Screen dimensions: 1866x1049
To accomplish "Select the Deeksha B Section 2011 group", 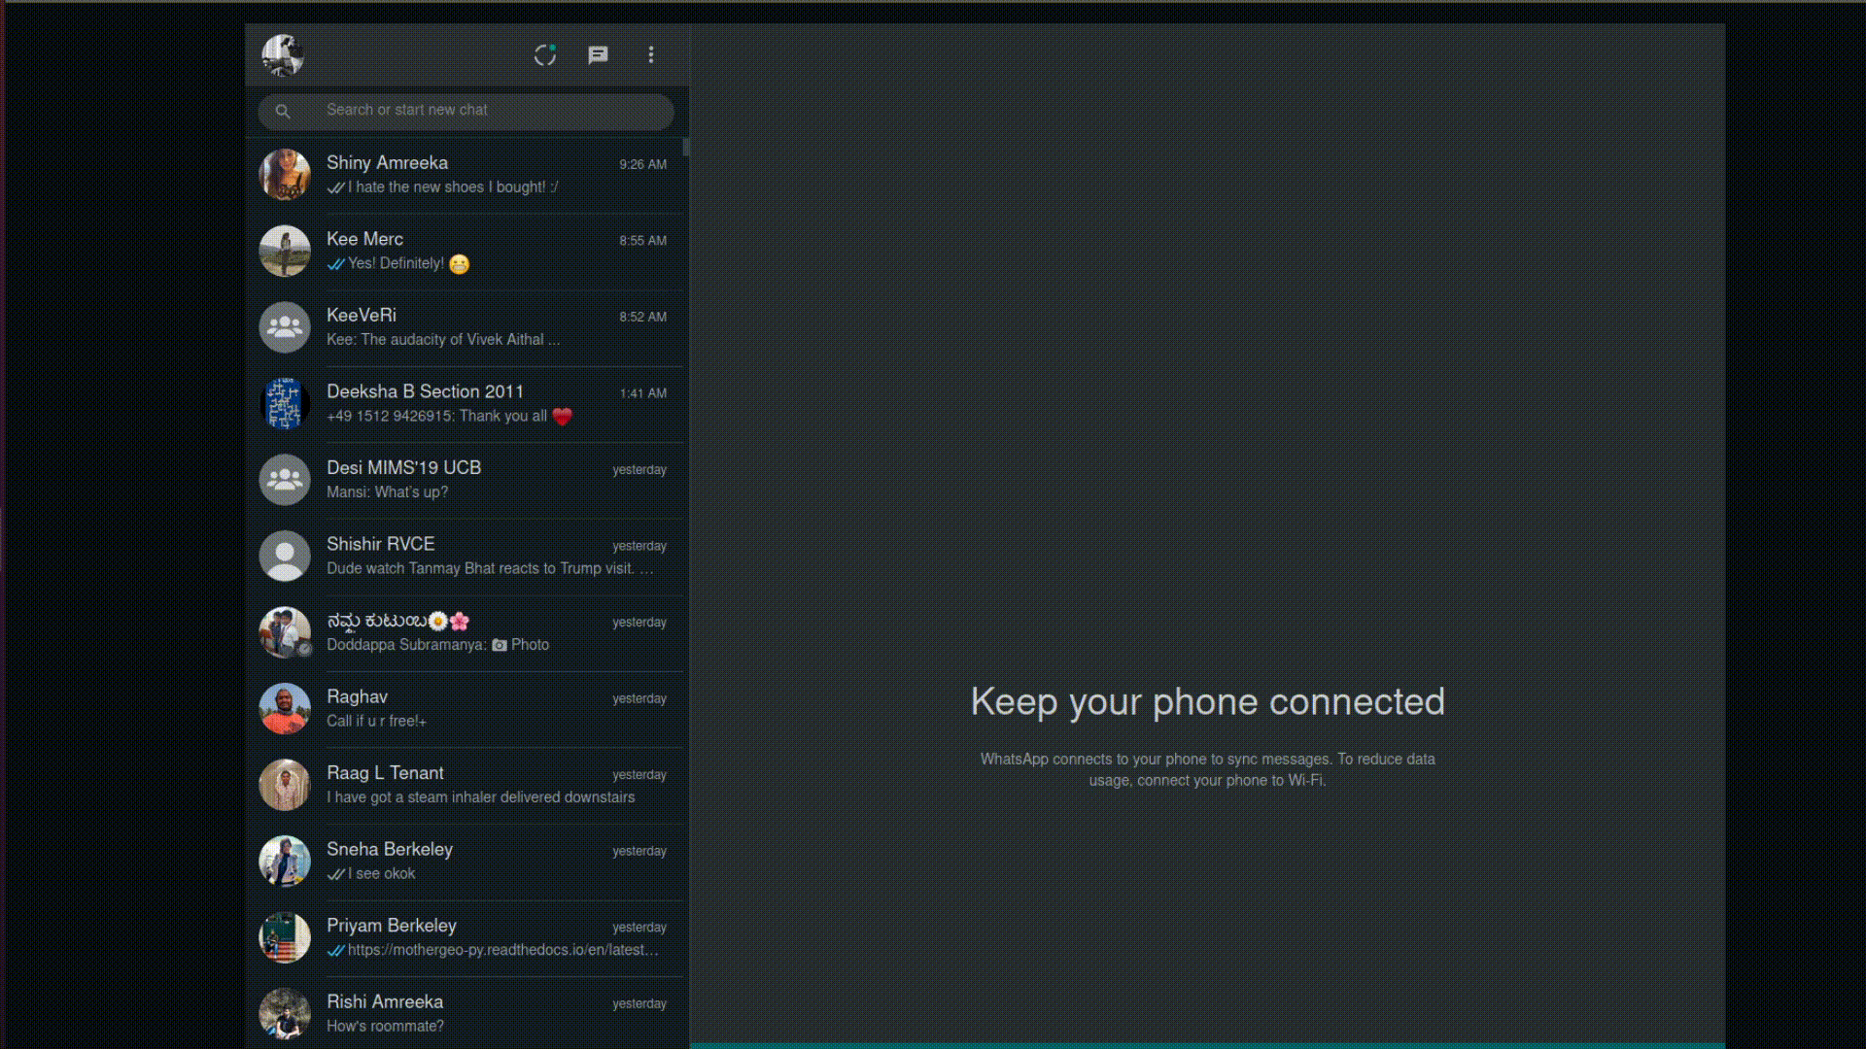I will point(466,404).
